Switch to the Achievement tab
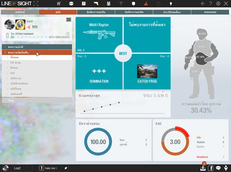Screen dimensions: 231x172 210,12
